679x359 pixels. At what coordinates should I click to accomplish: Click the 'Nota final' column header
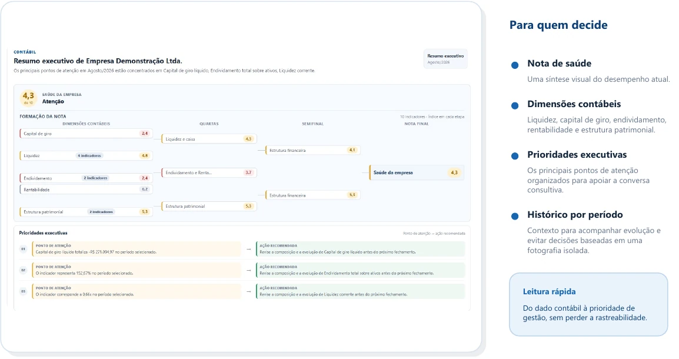[417, 124]
